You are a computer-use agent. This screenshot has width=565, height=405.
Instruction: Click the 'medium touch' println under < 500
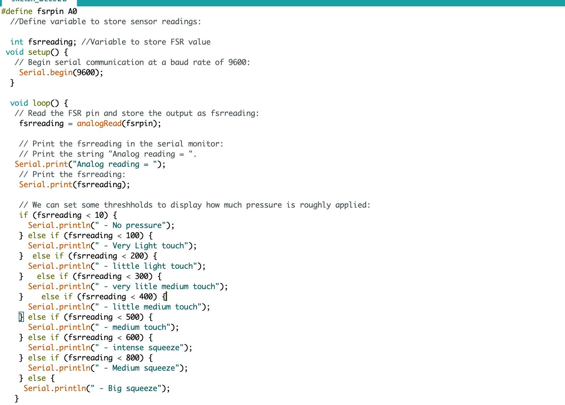pyautogui.click(x=103, y=327)
